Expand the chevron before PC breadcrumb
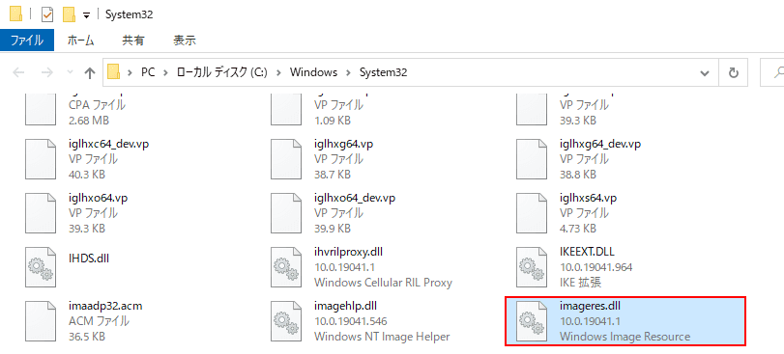Screen dimensions: 784x354 (130, 72)
